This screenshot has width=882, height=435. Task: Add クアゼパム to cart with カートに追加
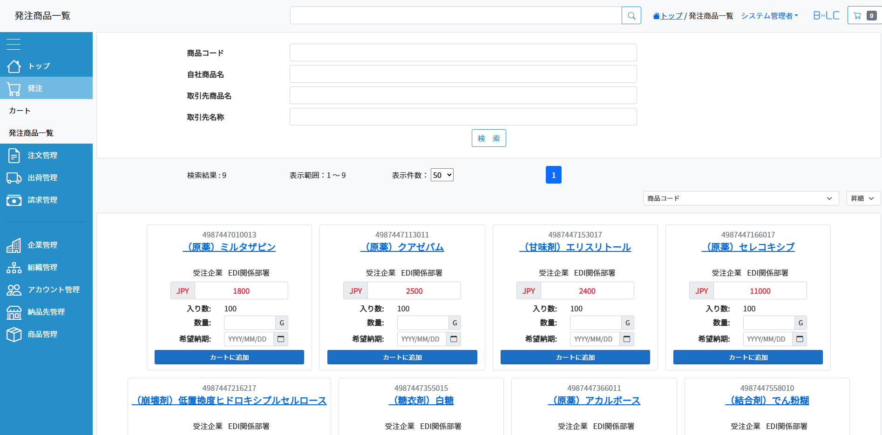pos(402,357)
